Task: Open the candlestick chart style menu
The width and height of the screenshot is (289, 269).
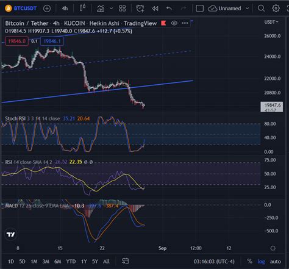Action: tap(82, 8)
